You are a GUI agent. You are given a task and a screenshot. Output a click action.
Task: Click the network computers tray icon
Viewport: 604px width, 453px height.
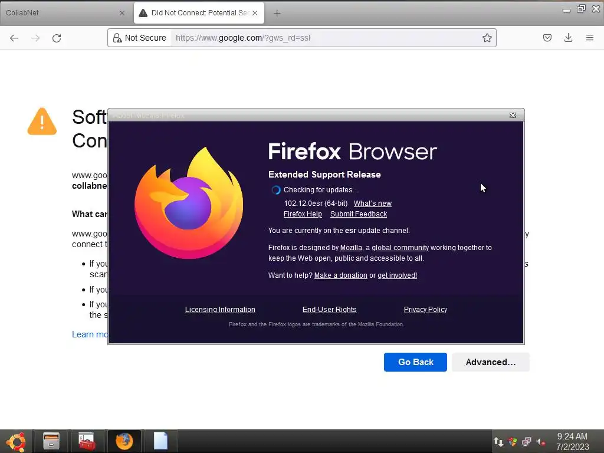coord(527,442)
